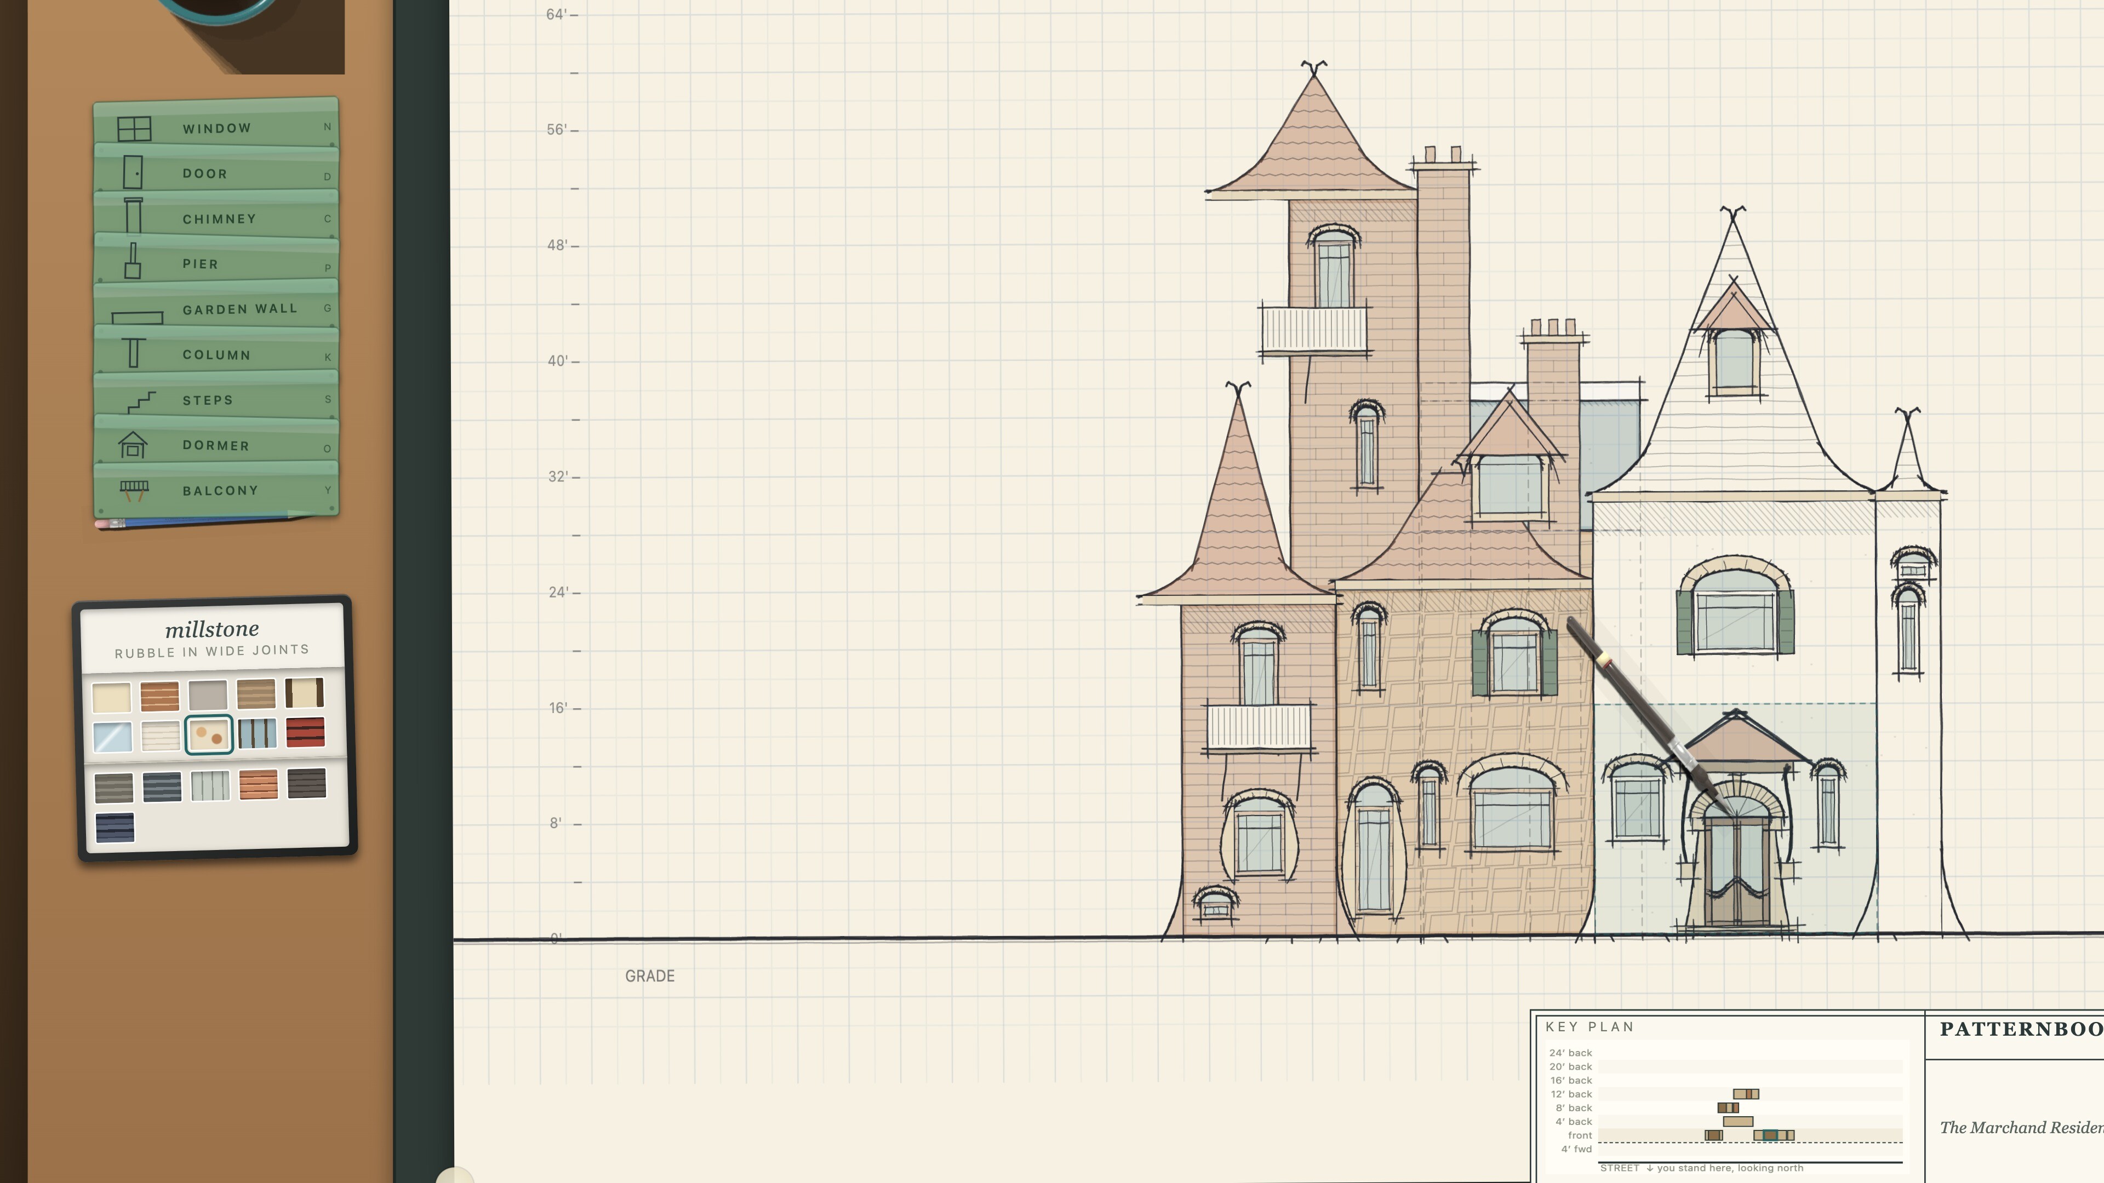Select the blue swatch with brown vertical stripes
Screen dimensions: 2104x1183
[x=258, y=734]
